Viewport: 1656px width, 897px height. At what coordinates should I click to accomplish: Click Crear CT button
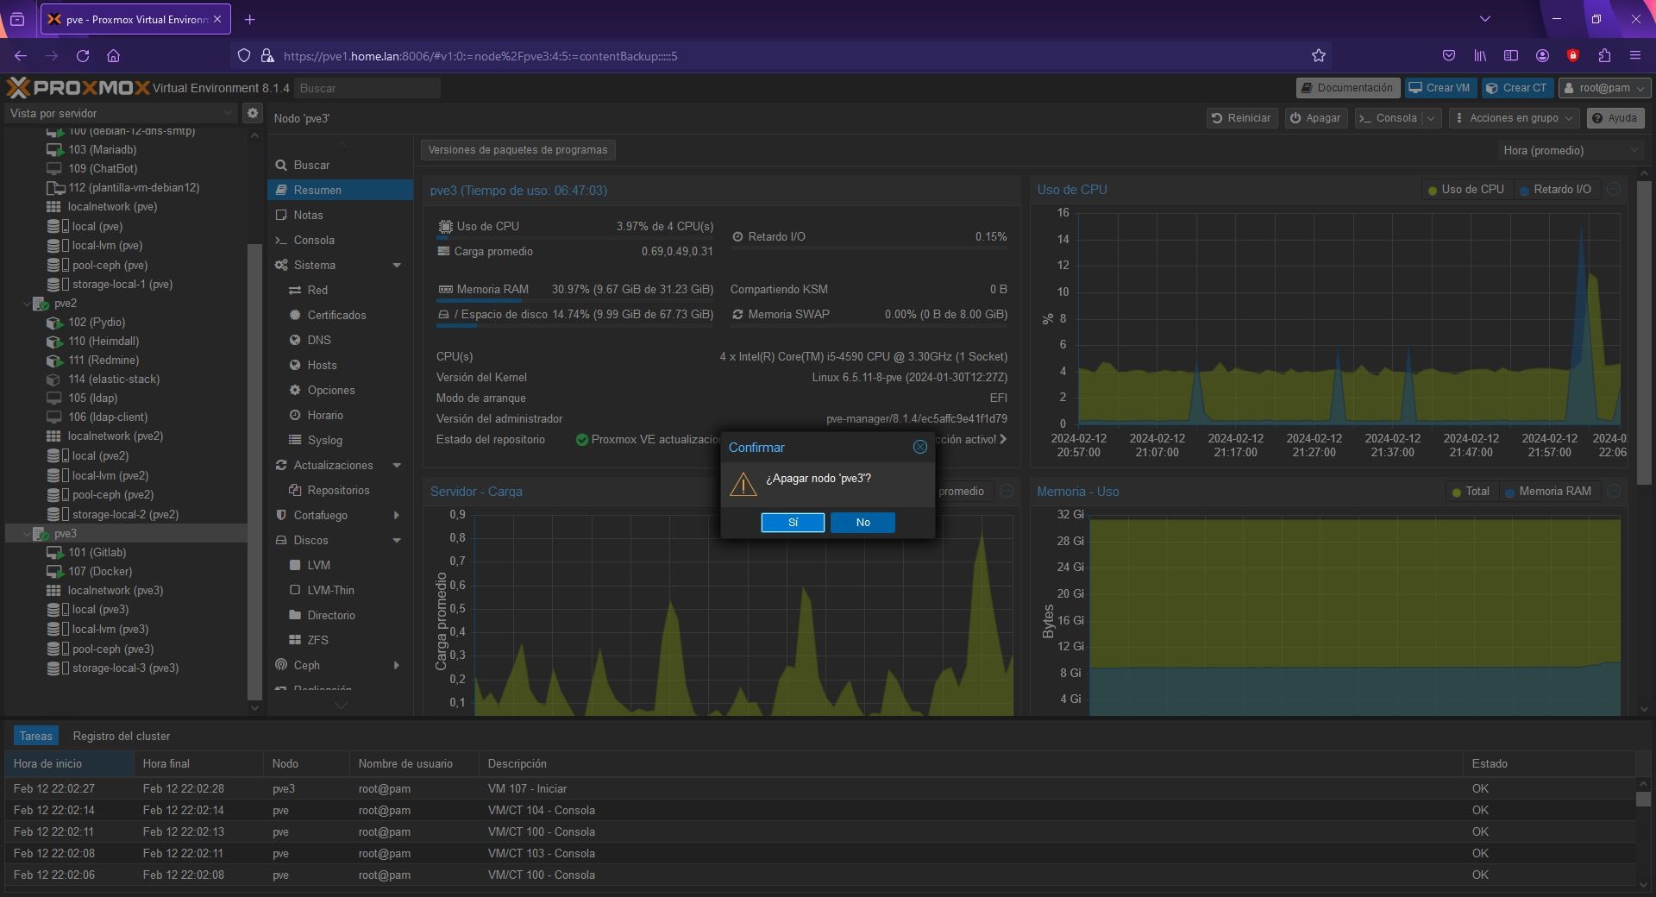tap(1517, 88)
